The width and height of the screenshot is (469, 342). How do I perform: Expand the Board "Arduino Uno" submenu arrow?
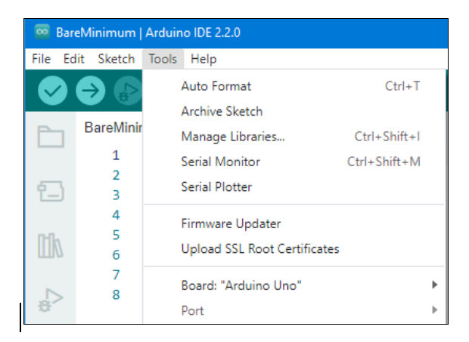(435, 285)
